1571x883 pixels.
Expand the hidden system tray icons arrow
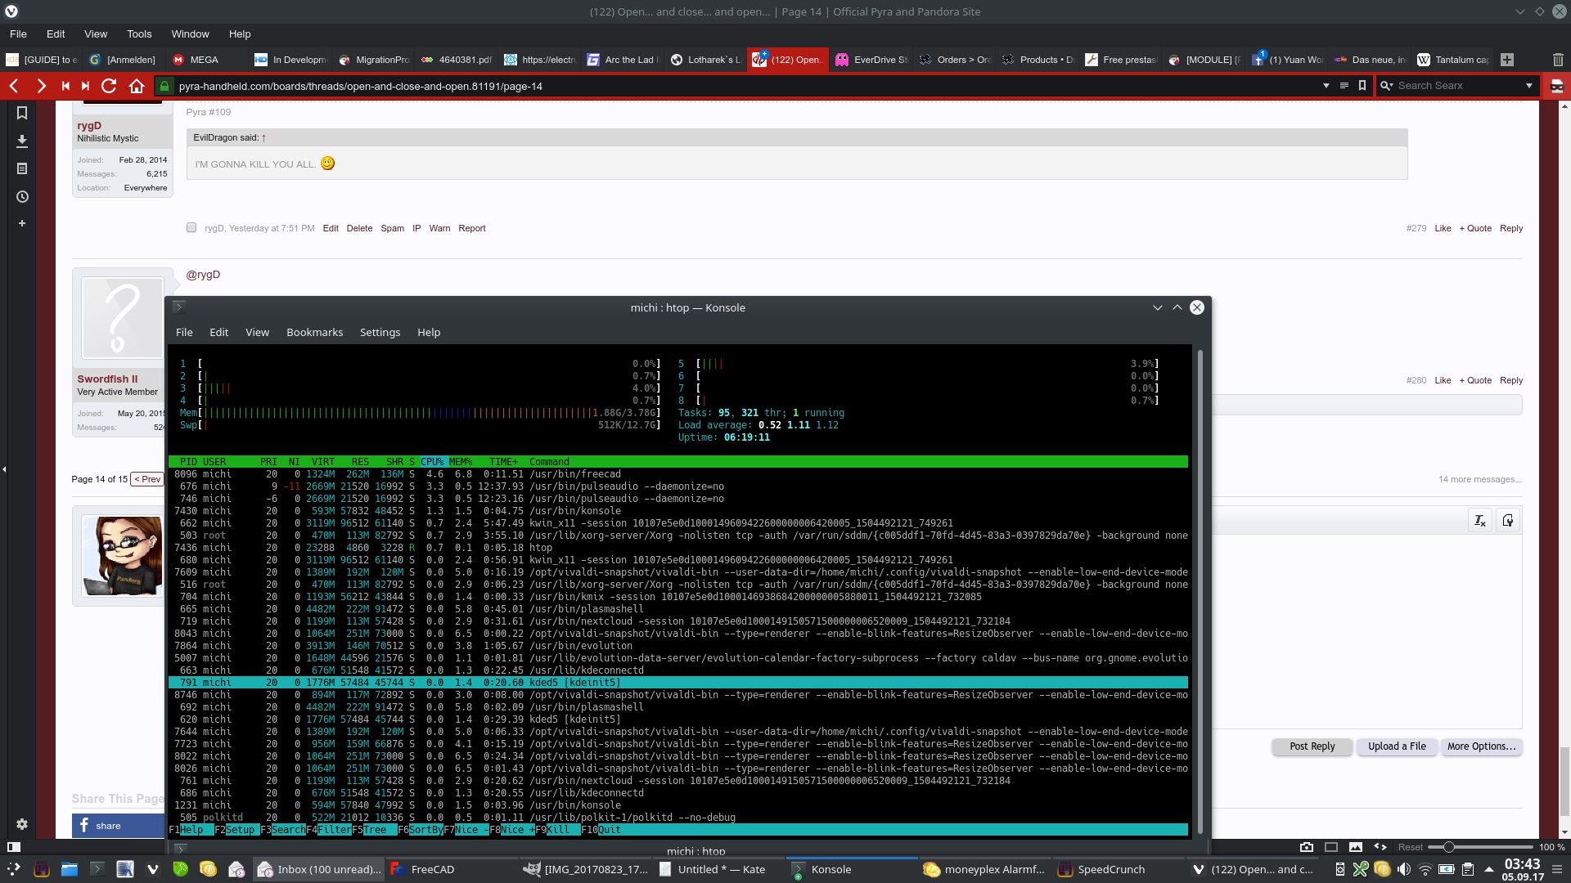(x=1489, y=869)
